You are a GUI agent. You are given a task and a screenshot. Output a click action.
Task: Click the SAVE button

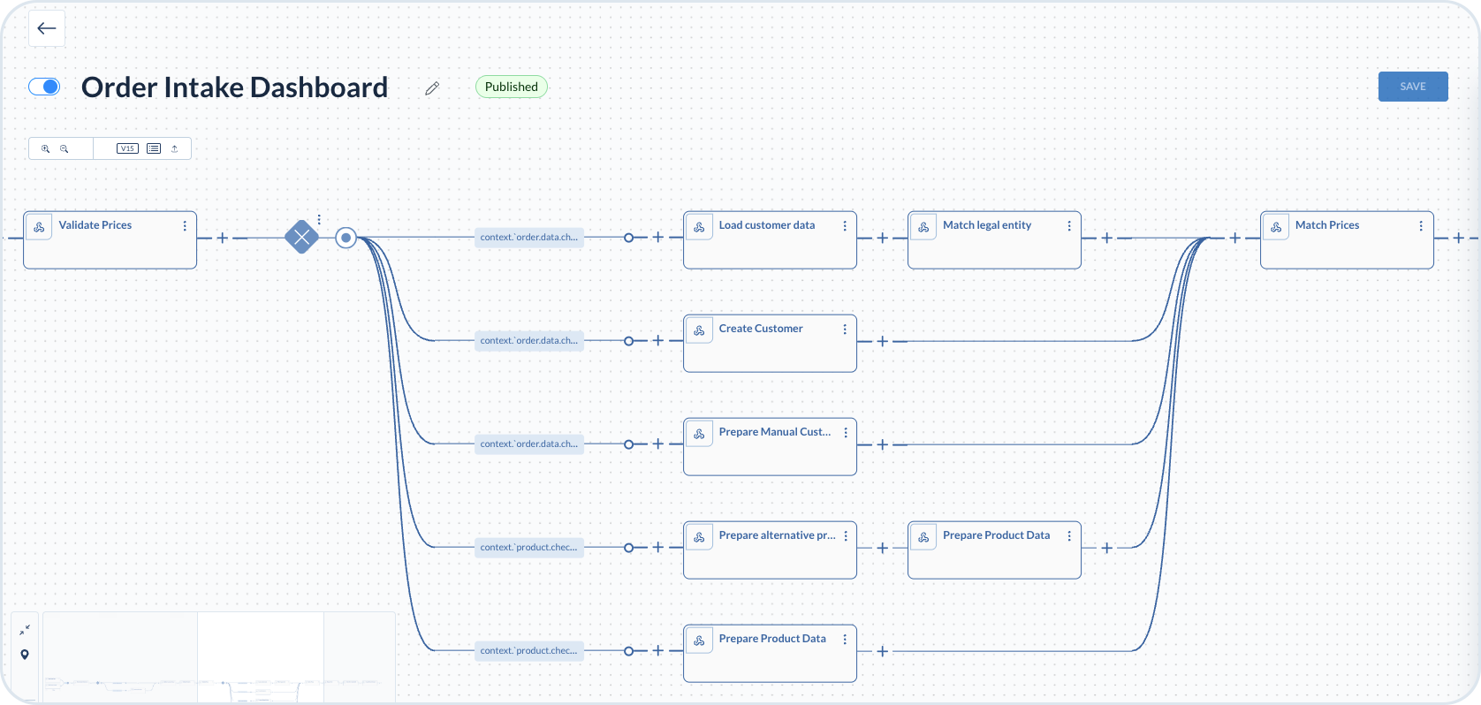1412,87
